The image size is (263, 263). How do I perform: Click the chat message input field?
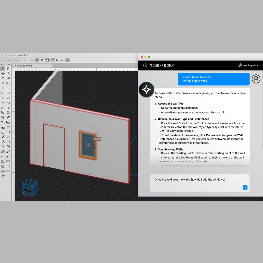(x=200, y=183)
